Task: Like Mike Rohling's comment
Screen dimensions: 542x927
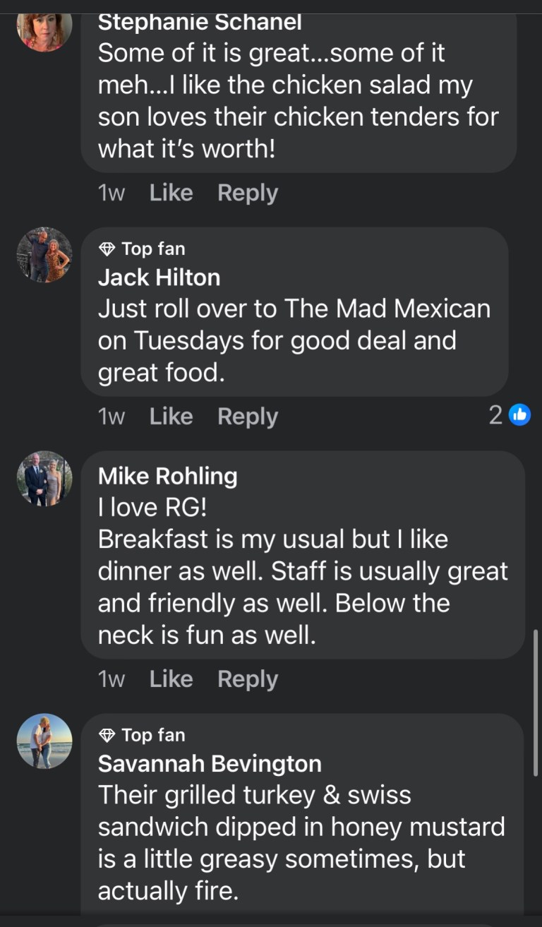Action: point(171,679)
